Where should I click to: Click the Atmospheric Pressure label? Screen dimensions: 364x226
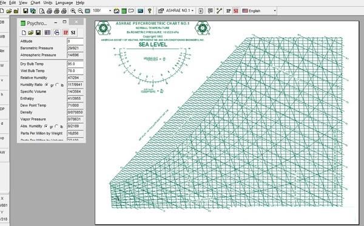coord(38,55)
